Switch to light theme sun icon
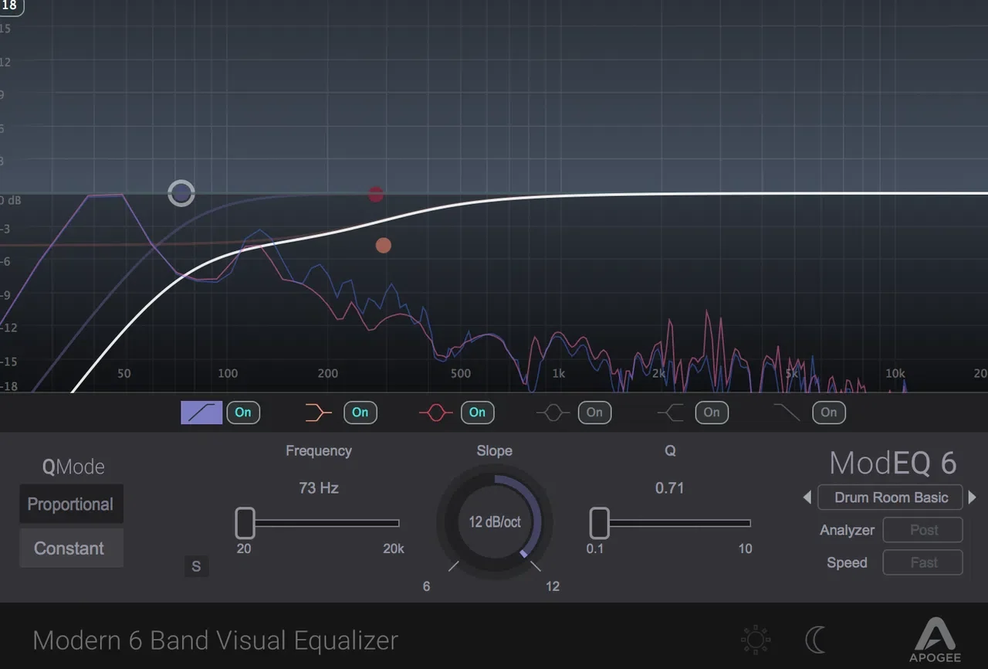 point(755,640)
